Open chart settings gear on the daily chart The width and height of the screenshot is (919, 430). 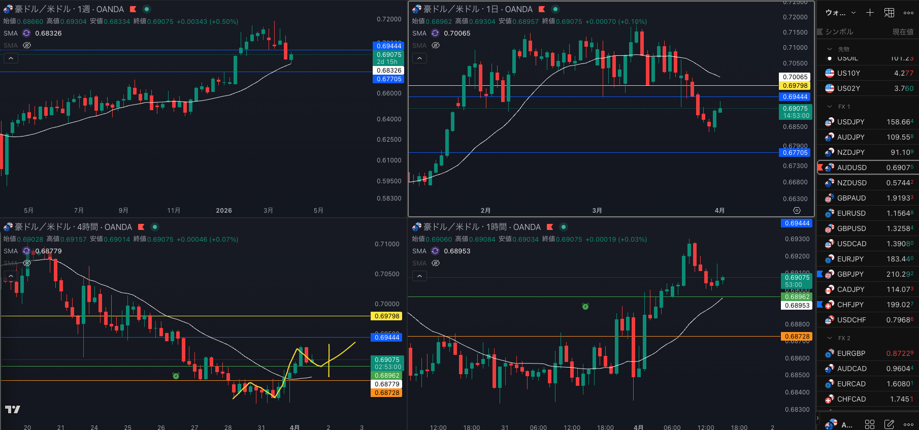pyautogui.click(x=797, y=210)
